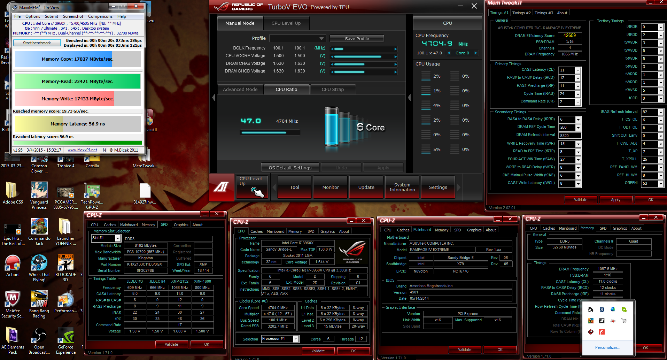Open Caches tab in the CPU-Z processor window
The width and height of the screenshot is (667, 360).
coord(257,231)
